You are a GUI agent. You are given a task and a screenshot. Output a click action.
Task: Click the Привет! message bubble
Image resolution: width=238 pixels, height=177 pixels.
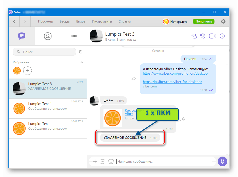coord(198,59)
